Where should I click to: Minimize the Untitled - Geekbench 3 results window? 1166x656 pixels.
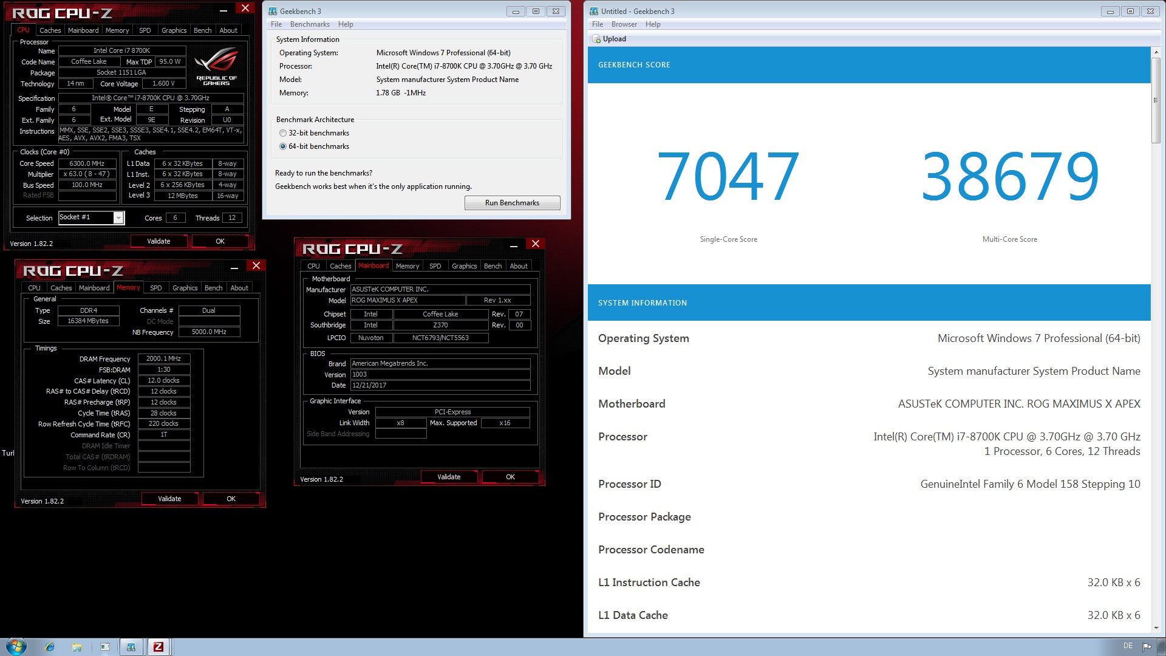[1110, 12]
